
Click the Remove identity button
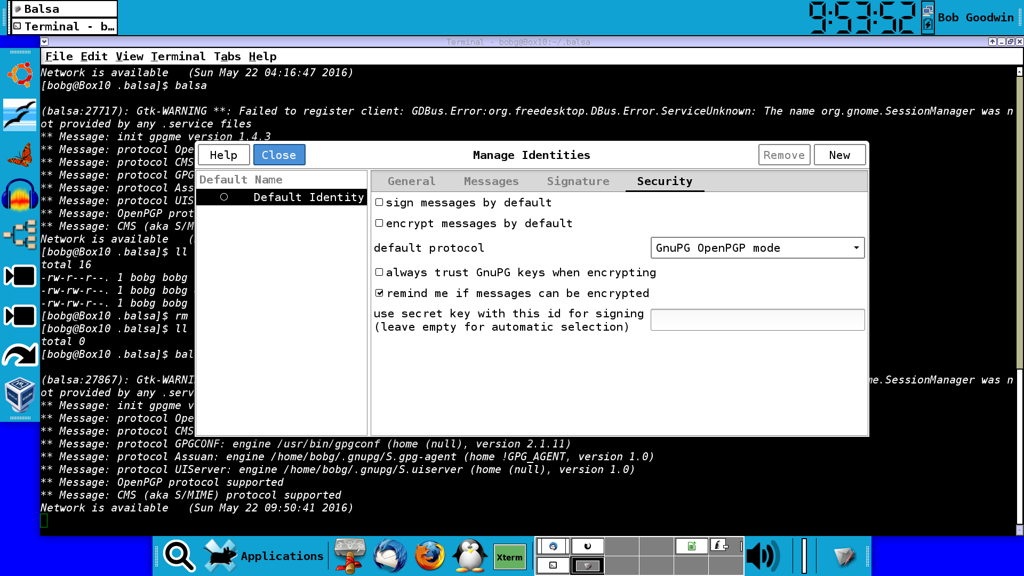click(784, 155)
